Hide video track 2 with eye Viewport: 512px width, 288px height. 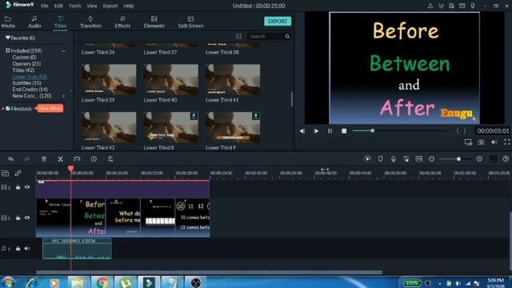(x=27, y=187)
